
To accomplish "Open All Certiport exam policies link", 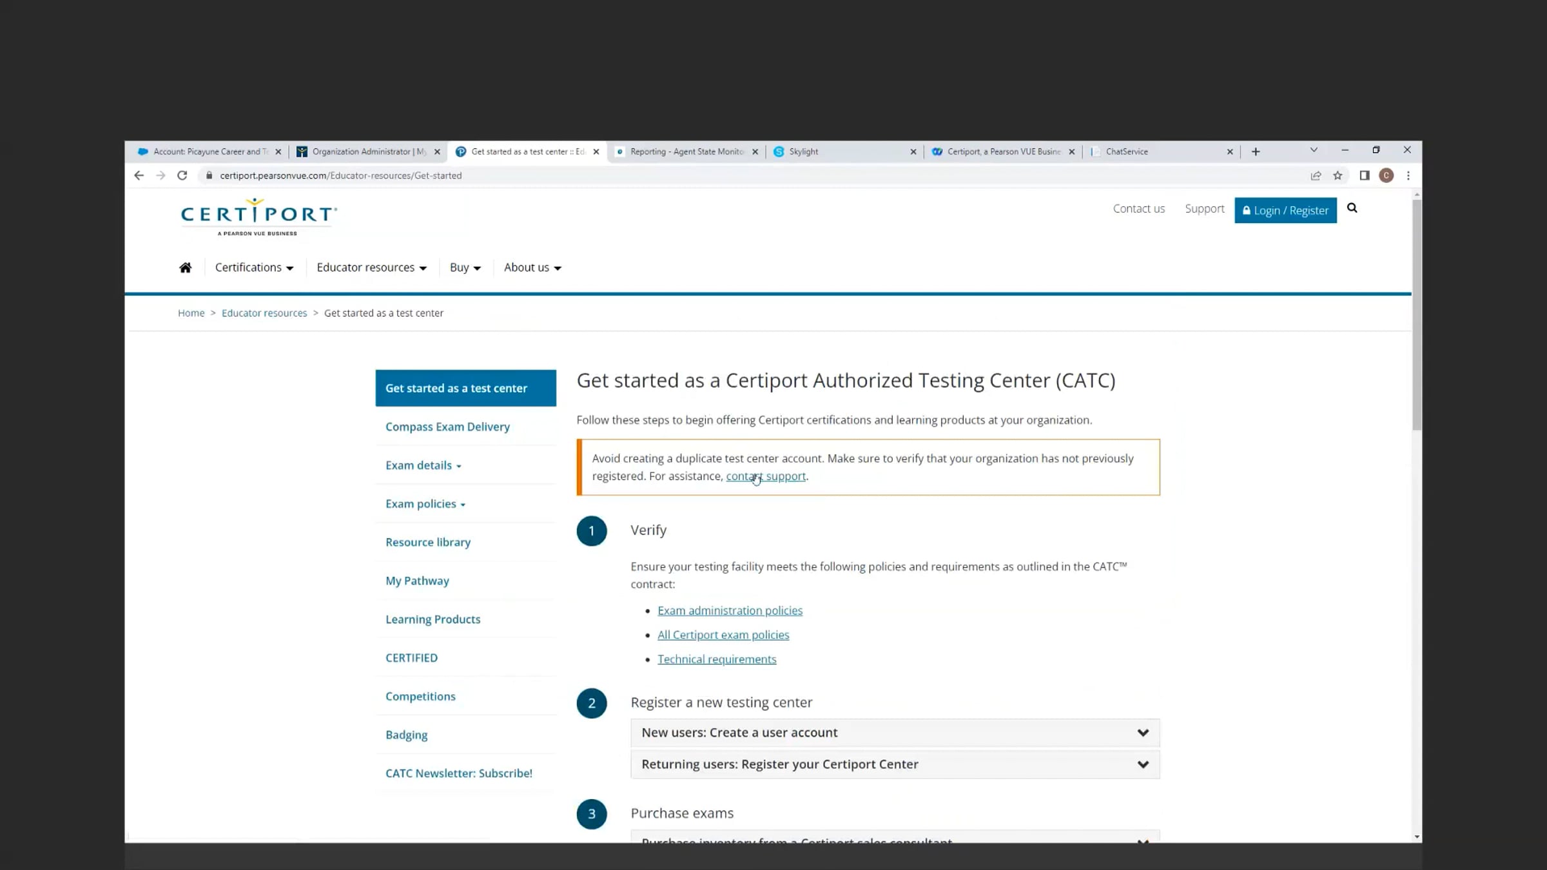I will tap(723, 635).
